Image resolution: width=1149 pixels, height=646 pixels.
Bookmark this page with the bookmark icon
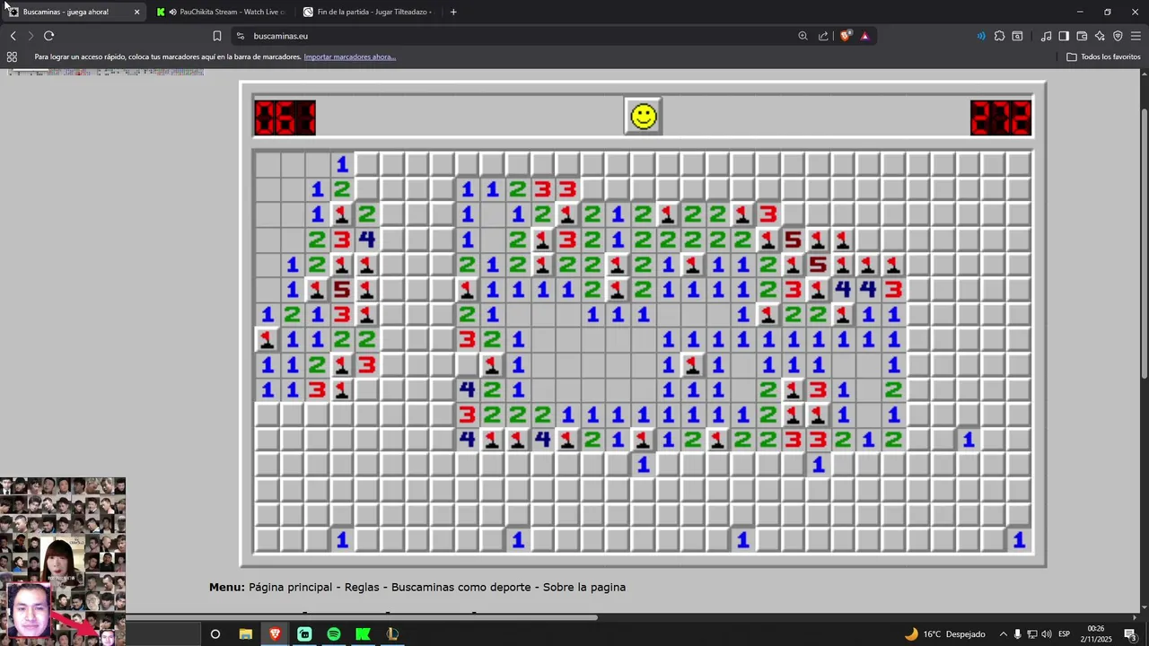(217, 36)
